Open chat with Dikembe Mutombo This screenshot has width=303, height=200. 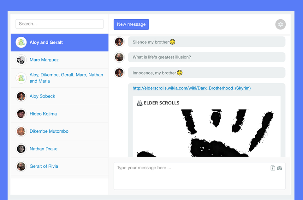point(60,131)
